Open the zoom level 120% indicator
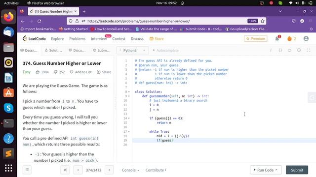The width and height of the screenshot is (316, 177). pyautogui.click(x=252, y=21)
